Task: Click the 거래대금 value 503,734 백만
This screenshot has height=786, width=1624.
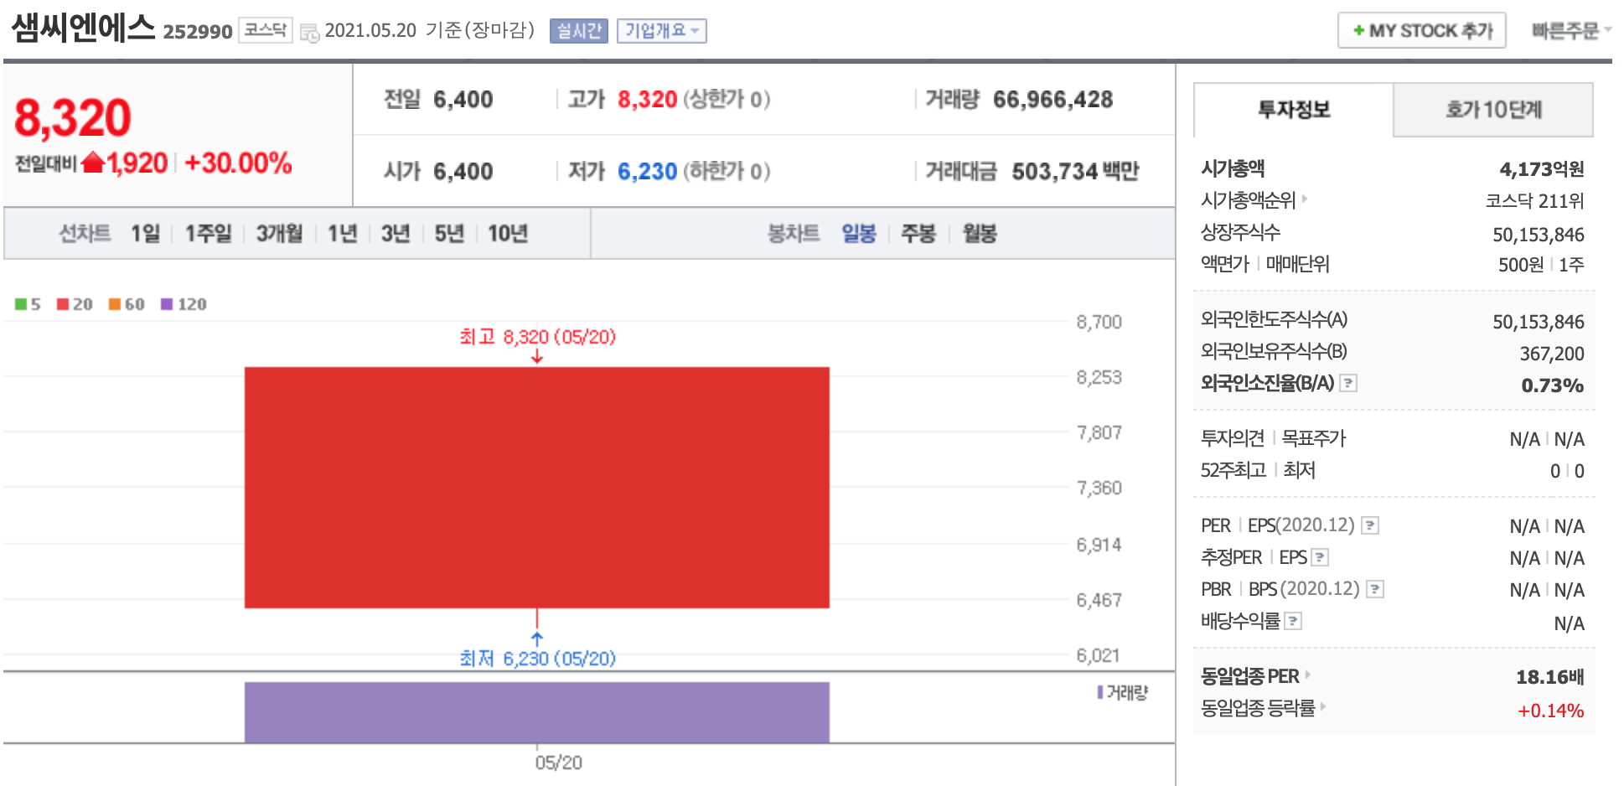Action: click(x=1075, y=172)
